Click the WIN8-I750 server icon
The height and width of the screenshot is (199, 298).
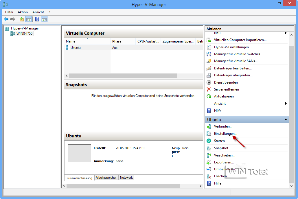point(13,34)
